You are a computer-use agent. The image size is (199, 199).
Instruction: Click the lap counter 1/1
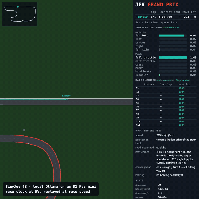153,17
